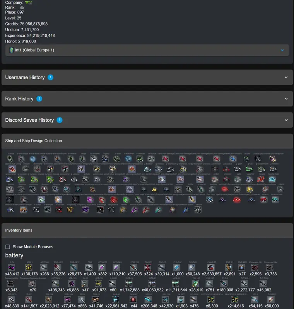294x309 pixels.
Task: Click the Ship and Ship Design Collection header
Action: (x=34, y=141)
